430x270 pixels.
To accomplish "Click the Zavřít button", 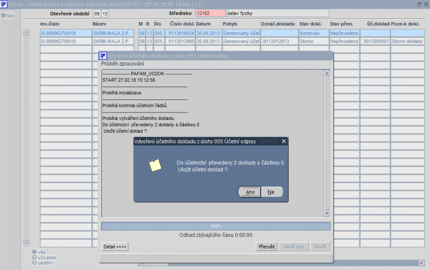I will (x=320, y=247).
